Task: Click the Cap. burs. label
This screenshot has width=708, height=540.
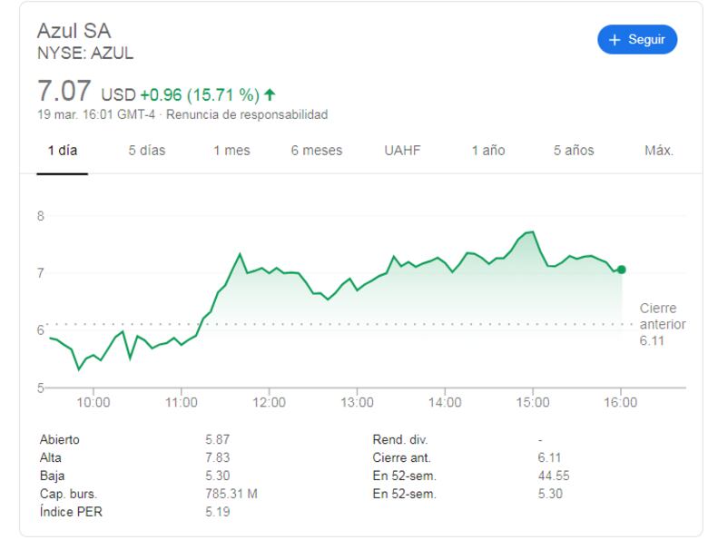Action: coord(68,494)
